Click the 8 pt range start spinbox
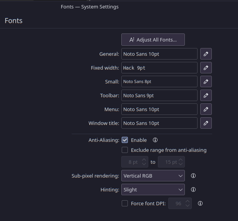Image resolution: width=238 pixels, height=221 pixels. tap(131, 162)
